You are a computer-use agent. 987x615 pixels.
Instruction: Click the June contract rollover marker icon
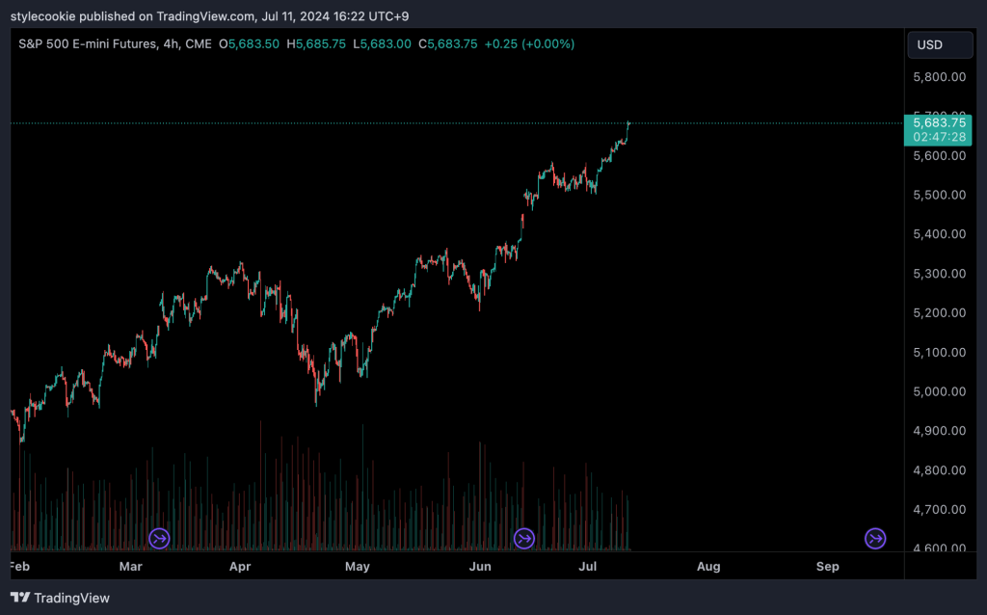coord(524,538)
